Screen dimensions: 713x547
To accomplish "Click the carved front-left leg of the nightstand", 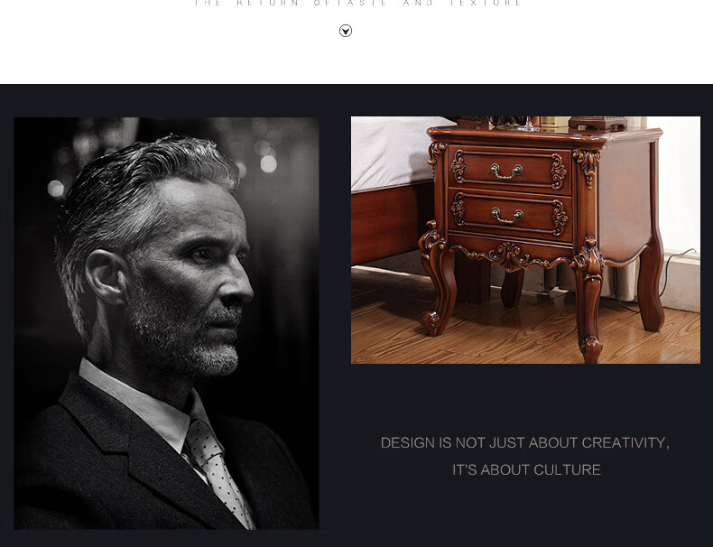I will (x=437, y=280).
